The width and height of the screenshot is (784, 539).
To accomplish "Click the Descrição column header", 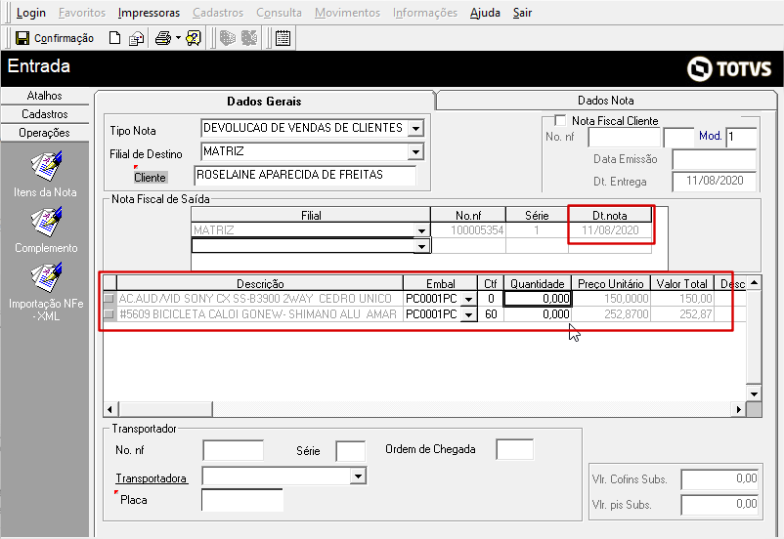I will click(260, 284).
